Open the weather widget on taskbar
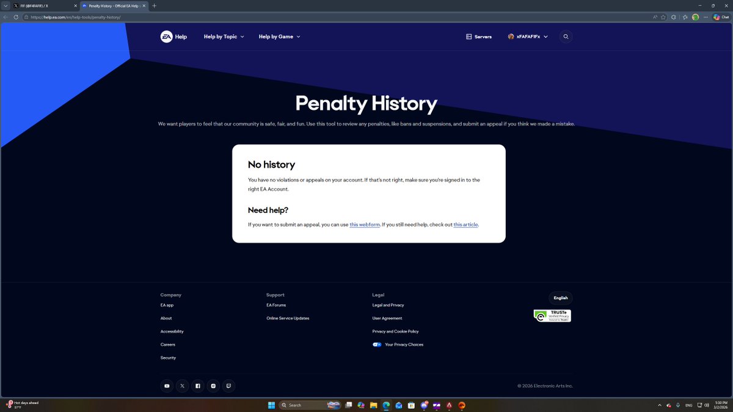 pos(23,405)
